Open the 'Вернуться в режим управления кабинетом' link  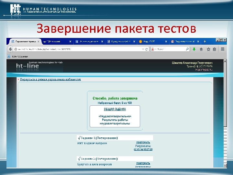click(x=50, y=79)
